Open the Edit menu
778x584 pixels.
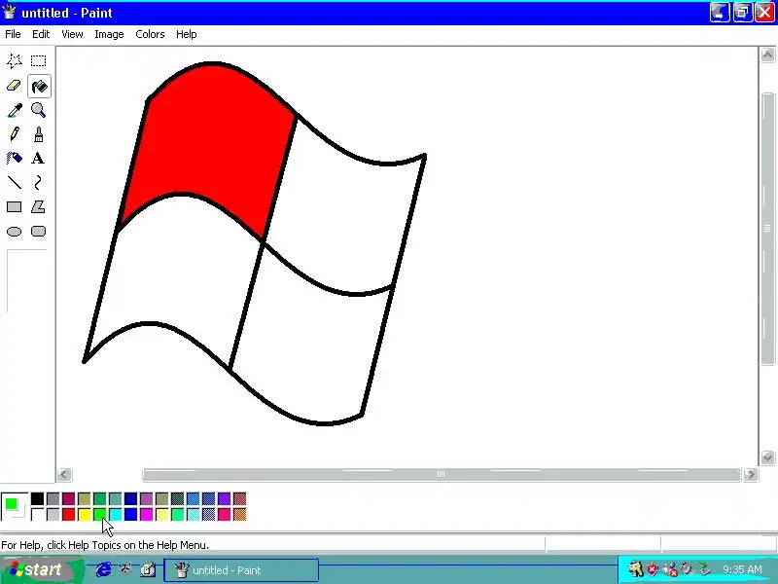point(41,34)
